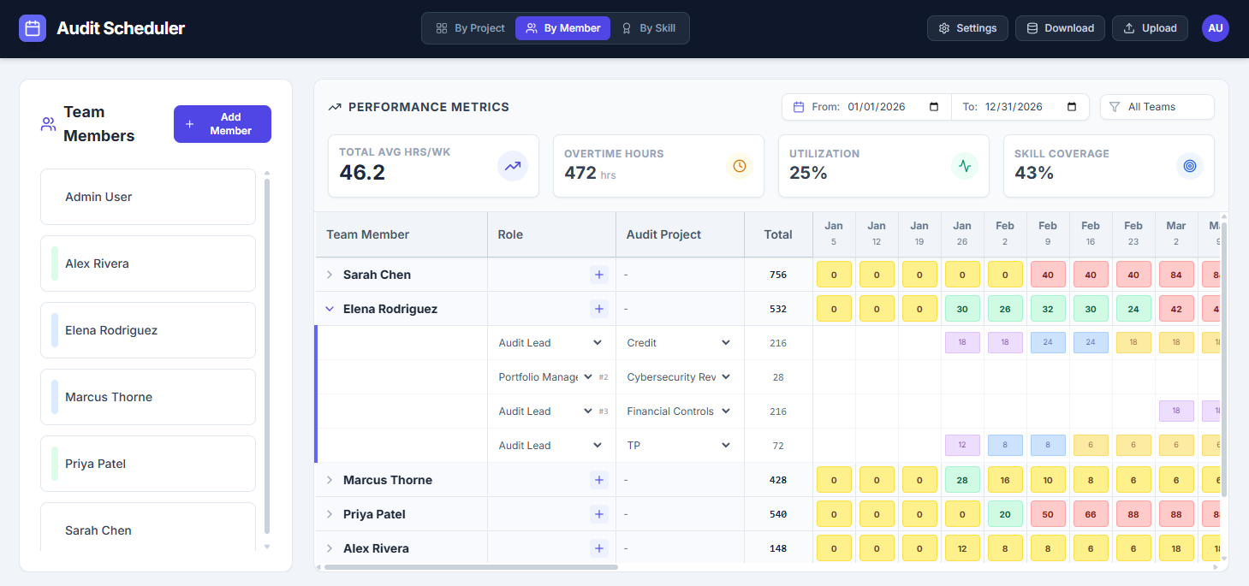
Task: Click the plus icon in Marcus Thorne's row
Action: tap(598, 480)
